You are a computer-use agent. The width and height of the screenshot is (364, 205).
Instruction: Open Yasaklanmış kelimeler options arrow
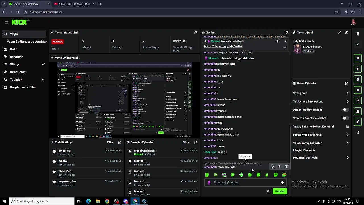[348, 143]
